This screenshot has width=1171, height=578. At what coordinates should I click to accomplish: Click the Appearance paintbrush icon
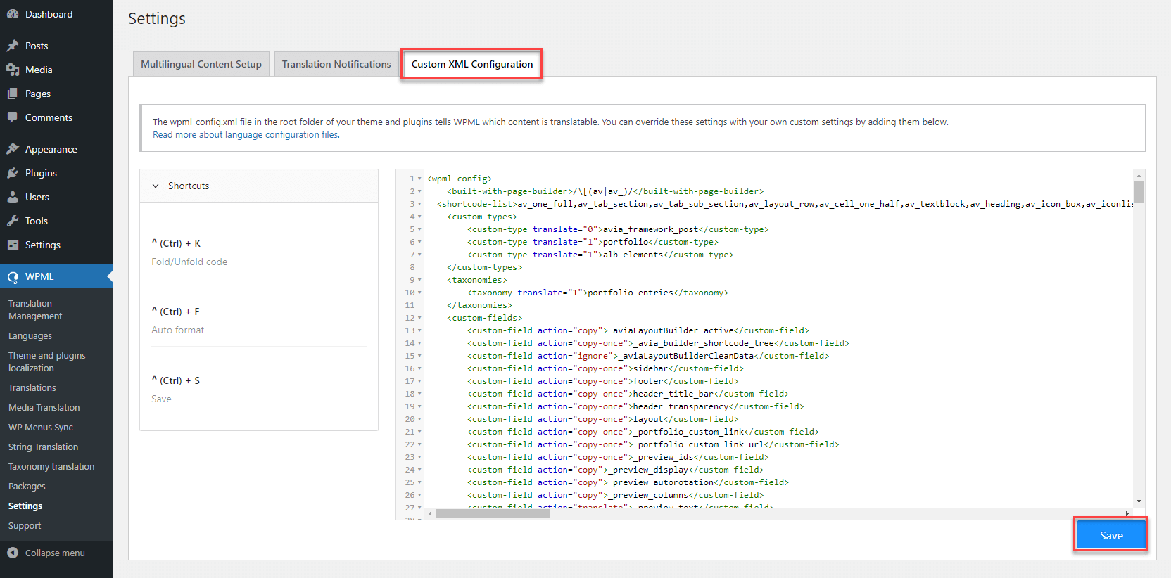pos(13,149)
